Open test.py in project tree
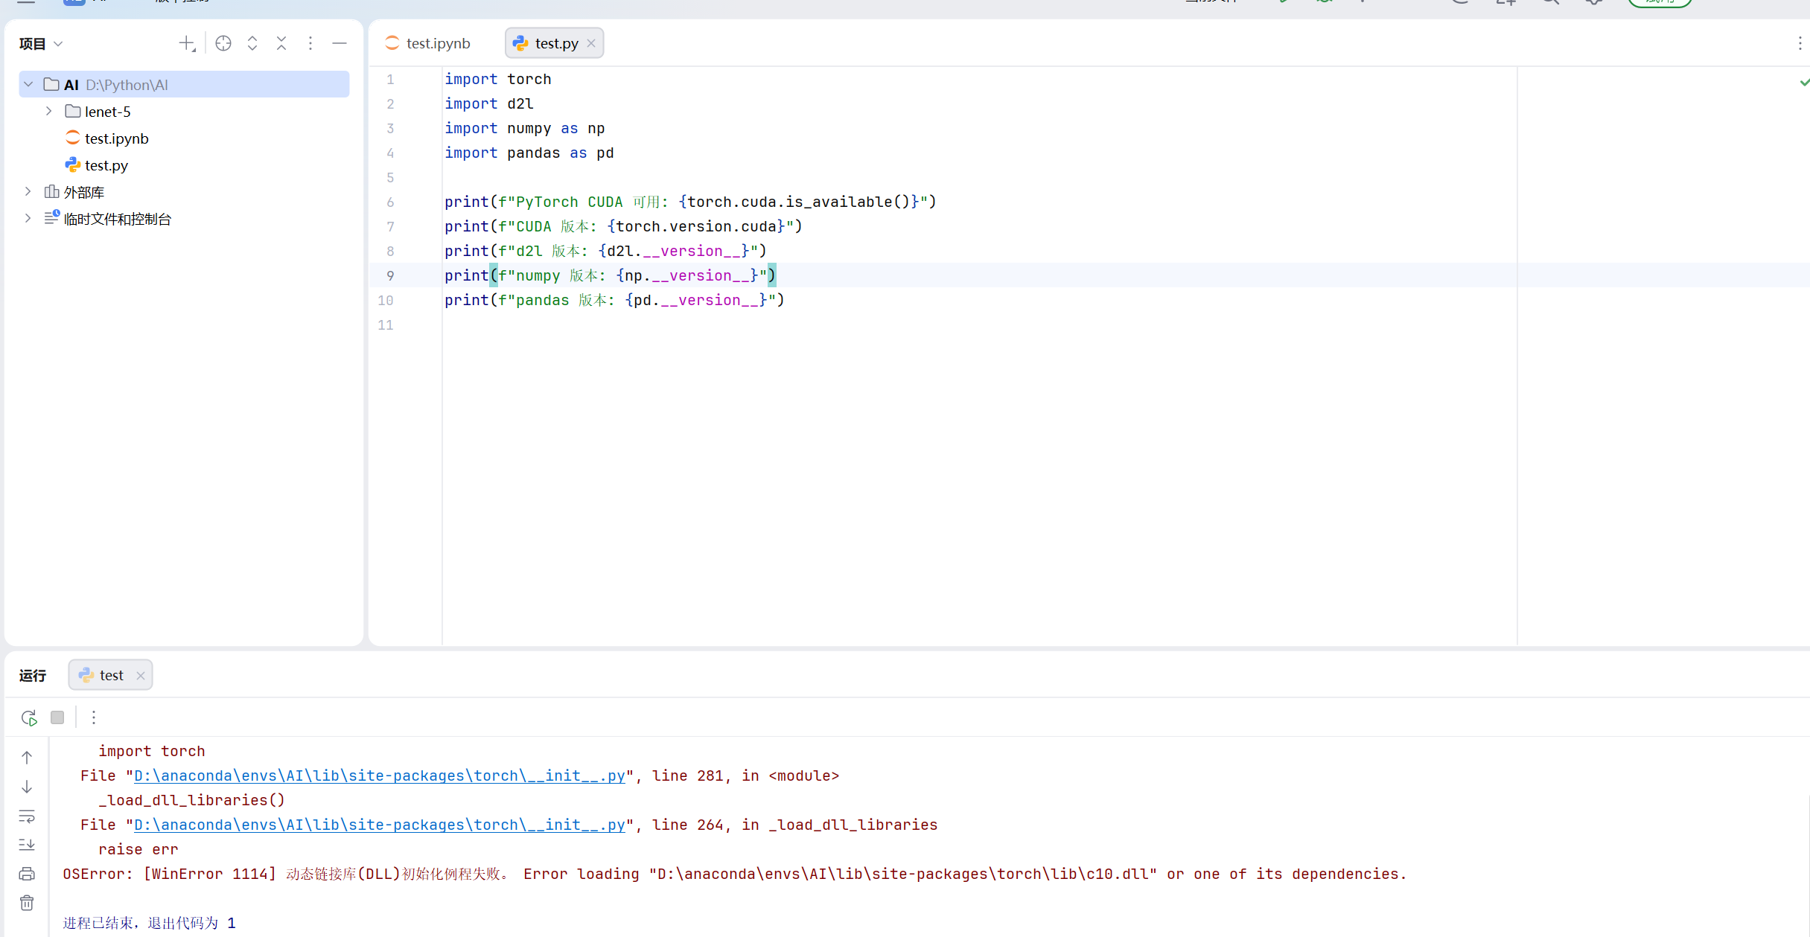The image size is (1810, 937). 106,165
